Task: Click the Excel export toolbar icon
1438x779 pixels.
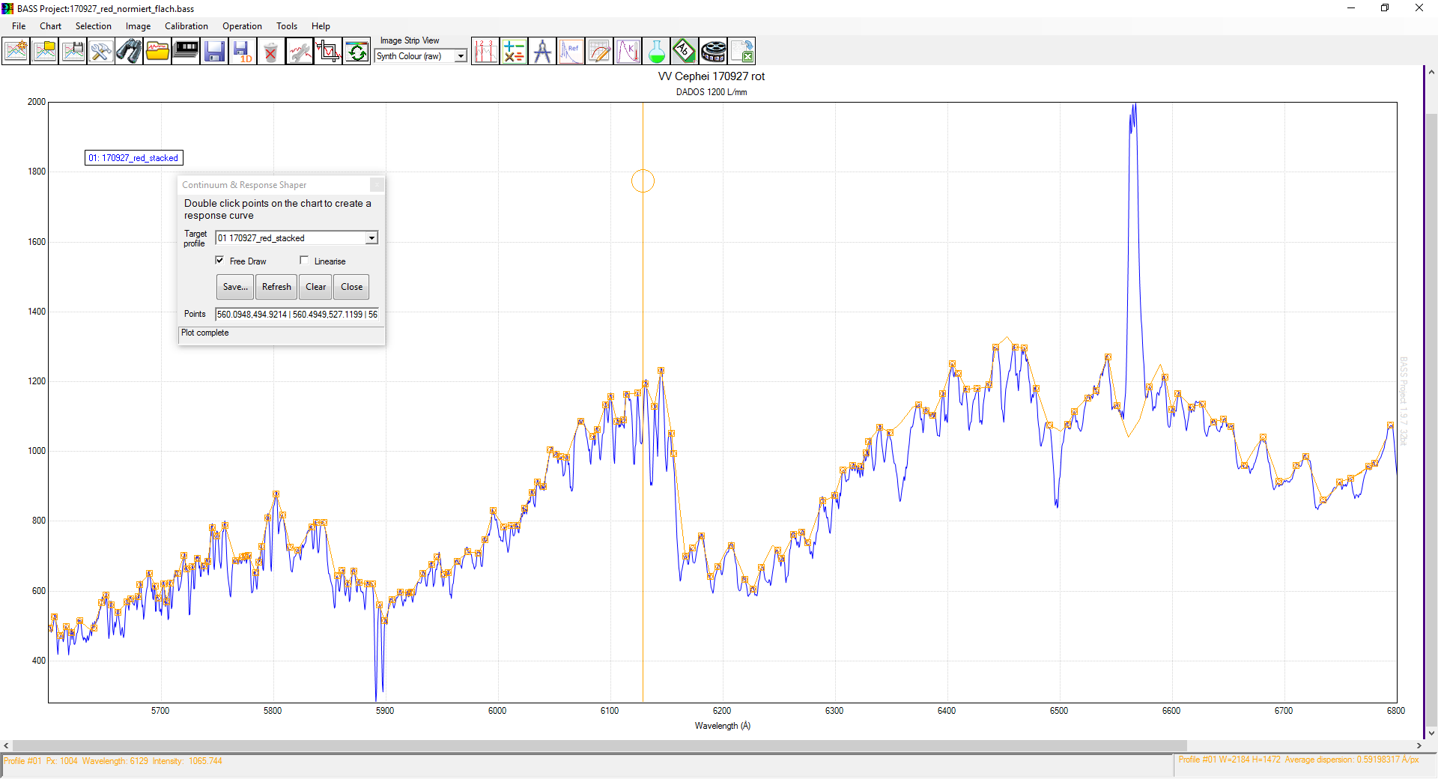Action: point(741,52)
